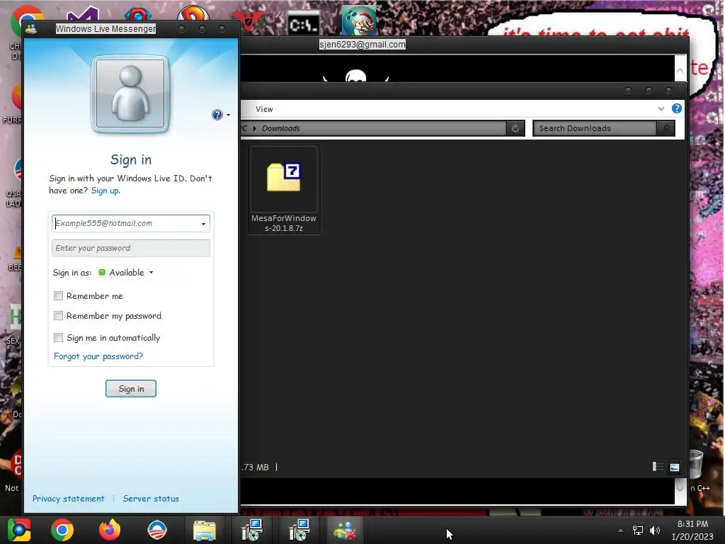Open the clock showing 8:31 PM

click(x=692, y=531)
